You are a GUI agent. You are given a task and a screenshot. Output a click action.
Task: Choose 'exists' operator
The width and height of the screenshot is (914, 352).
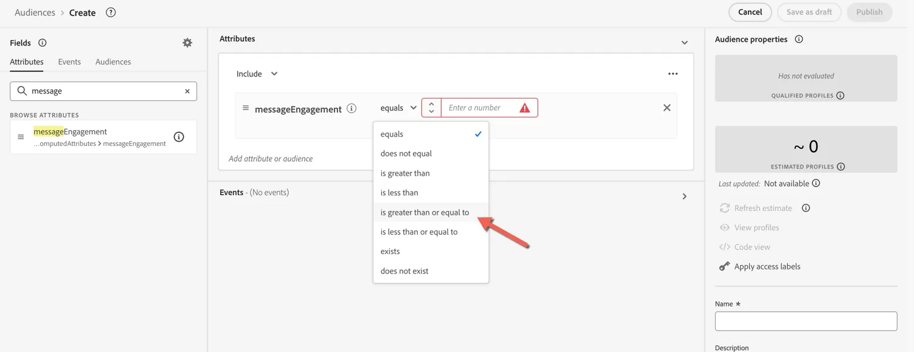431,251
